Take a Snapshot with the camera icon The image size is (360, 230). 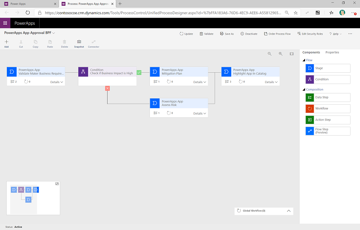point(79,42)
